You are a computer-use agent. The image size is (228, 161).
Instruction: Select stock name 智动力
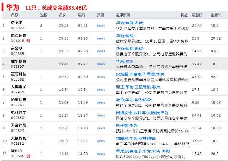pyautogui.click(x=17, y=151)
